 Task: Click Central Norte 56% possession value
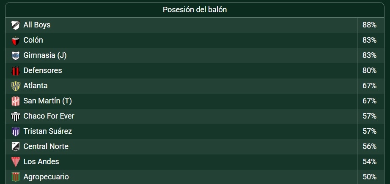tap(369, 146)
